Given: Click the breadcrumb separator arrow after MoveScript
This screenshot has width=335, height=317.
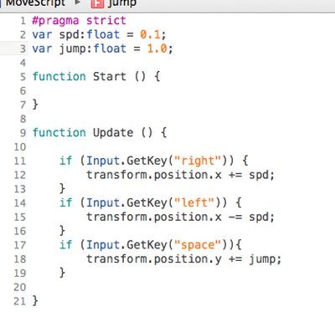Looking at the screenshot, I should [x=78, y=3].
